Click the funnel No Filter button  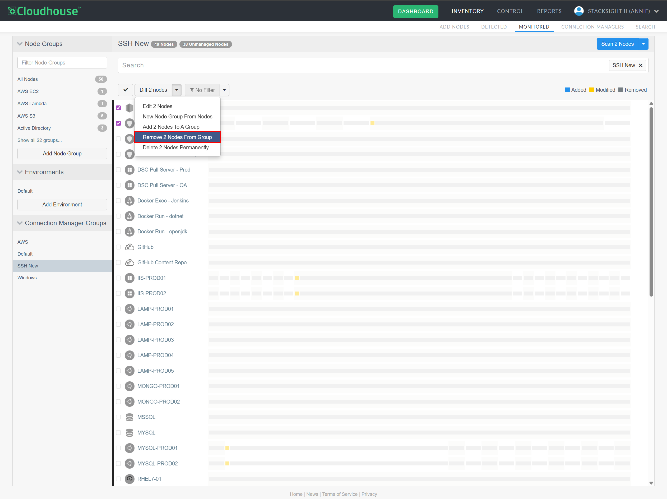202,90
